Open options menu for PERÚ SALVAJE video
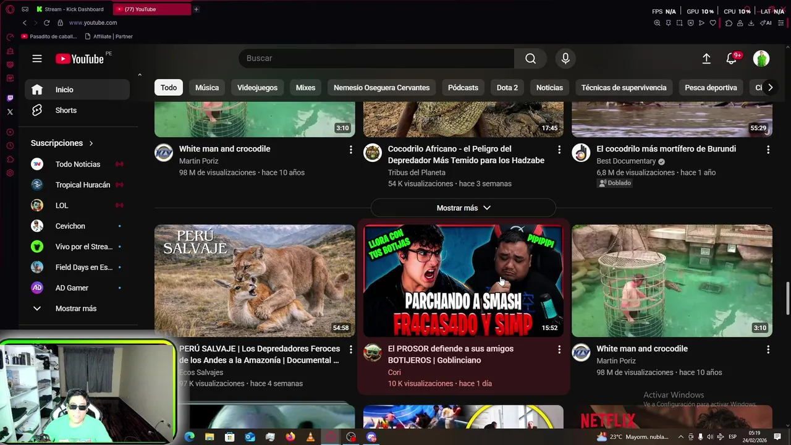The height and width of the screenshot is (445, 791). click(x=350, y=350)
